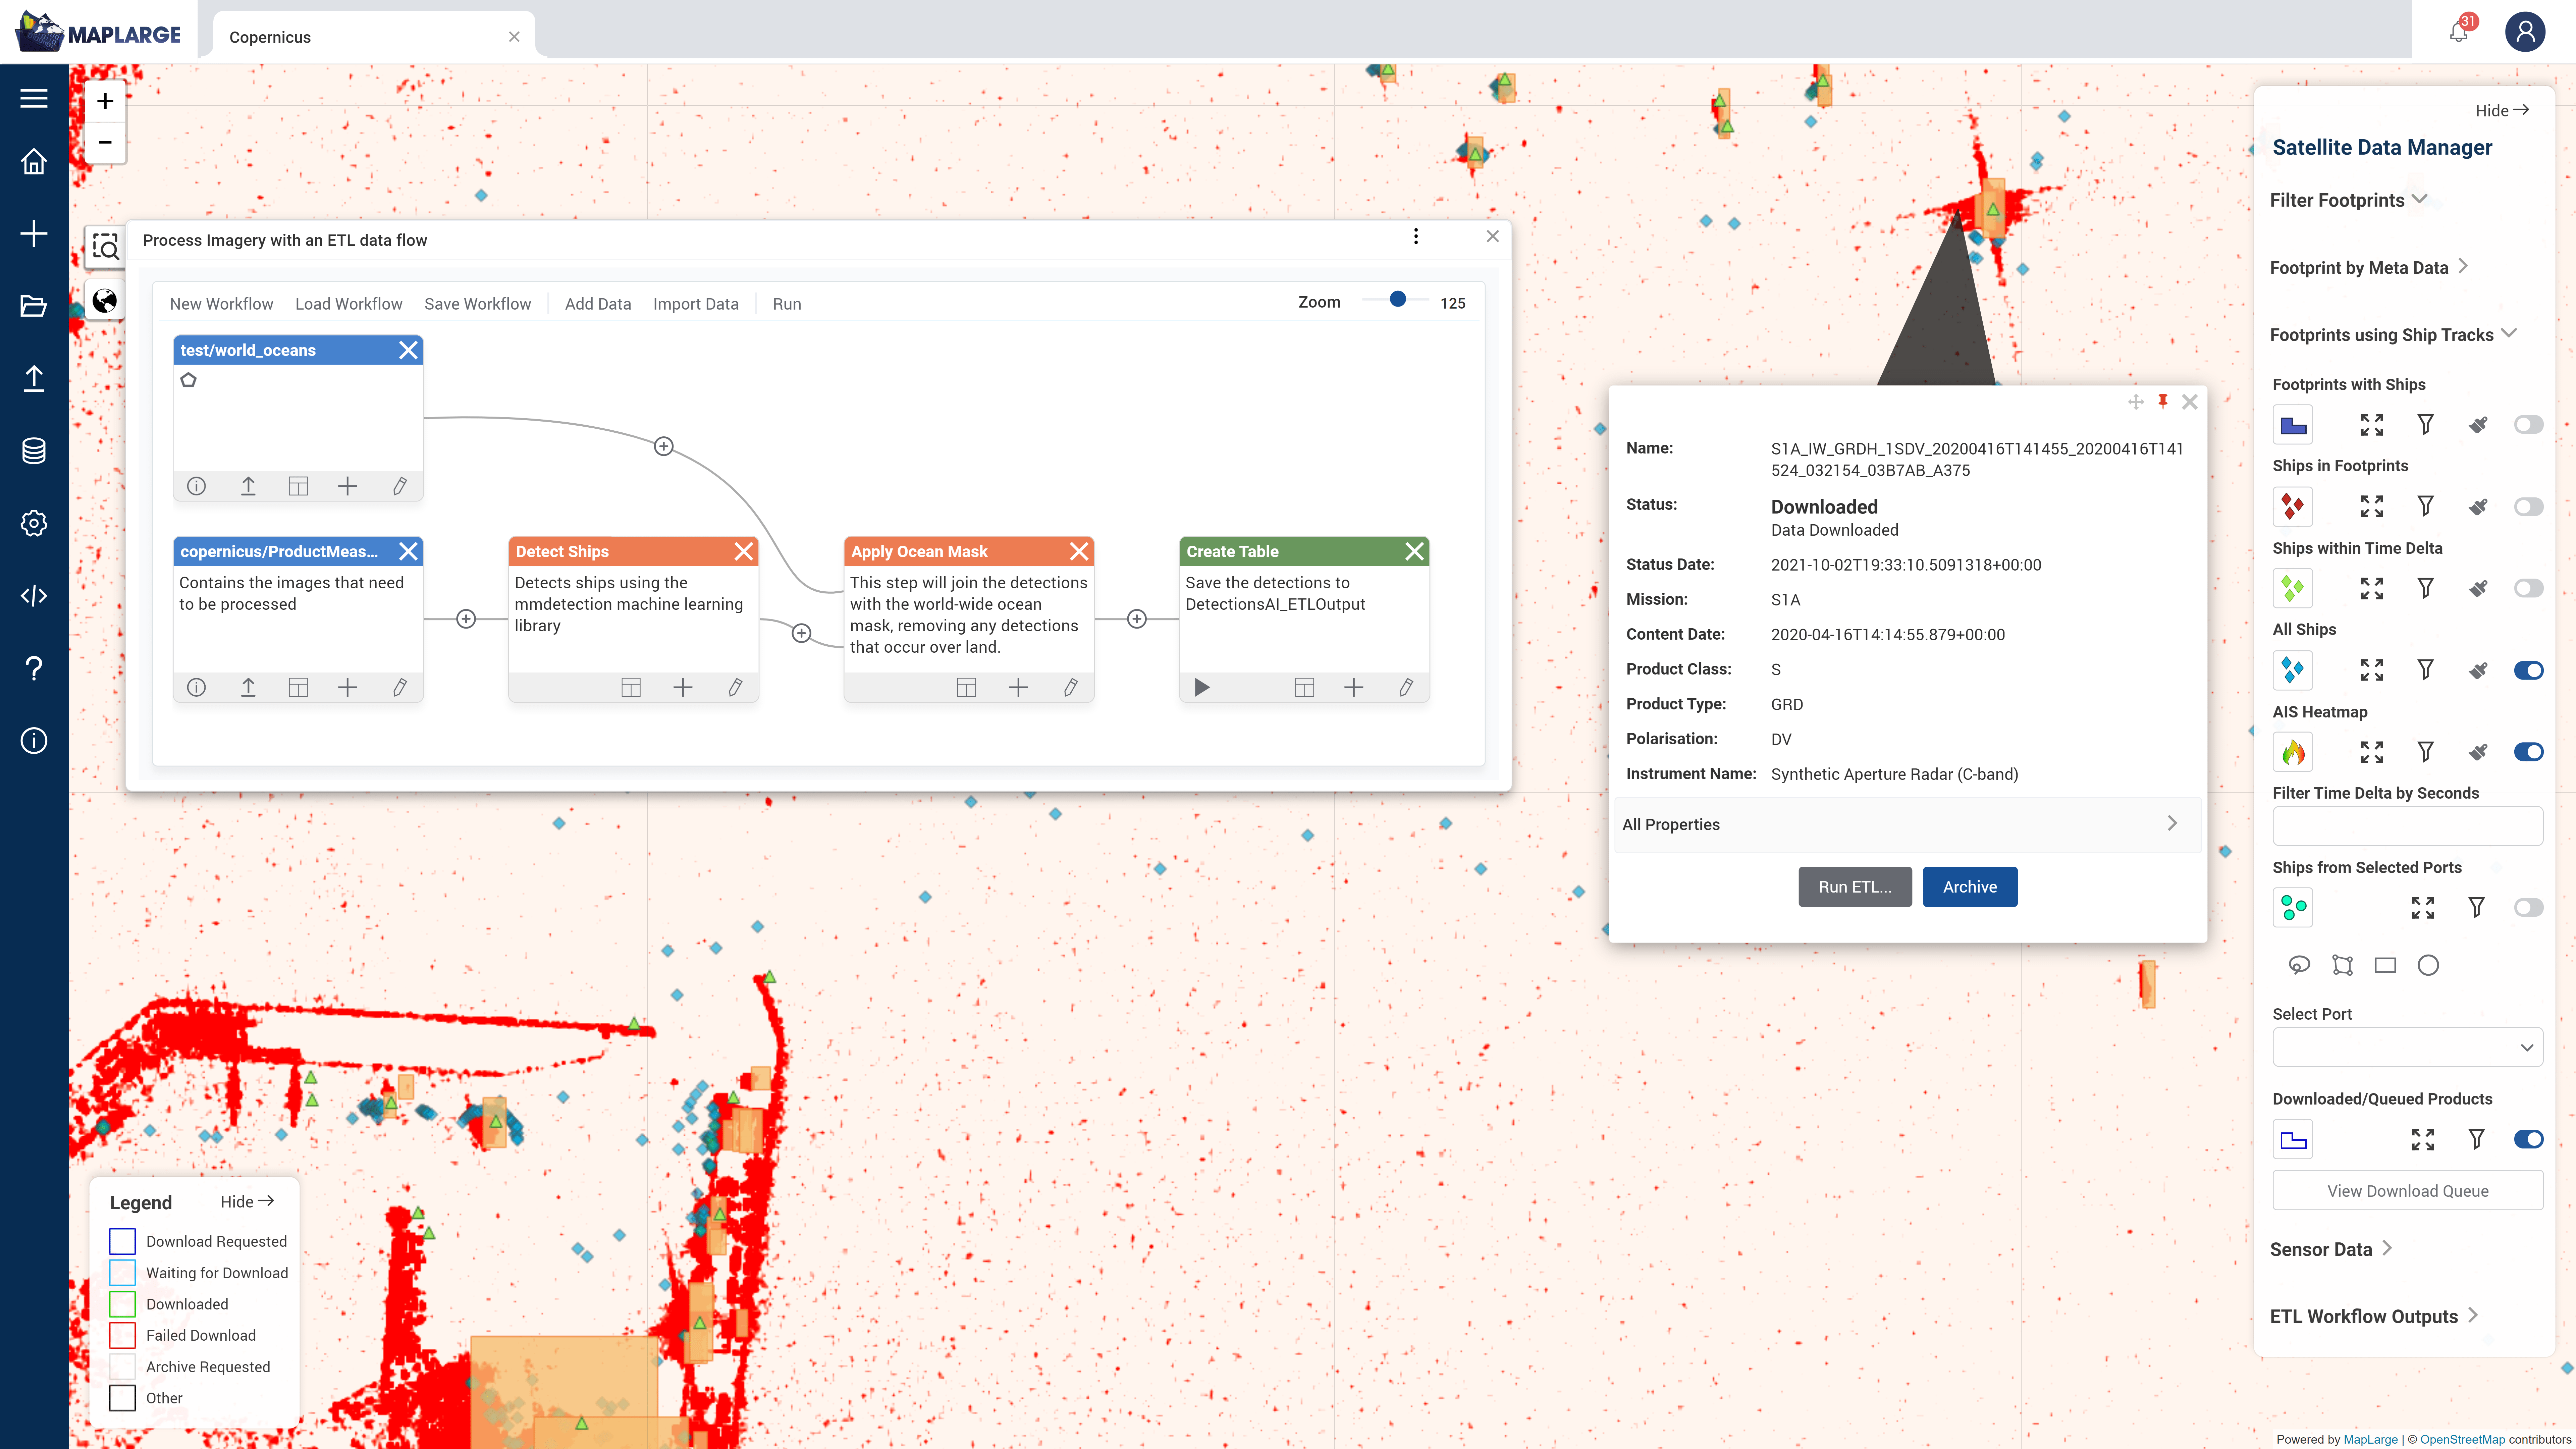Edit the Detect Ships node with pencil
This screenshot has width=2576, height=1449.
pos(735,687)
